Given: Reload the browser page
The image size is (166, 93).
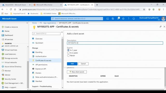Looking at the screenshot, I should pos(11,9).
